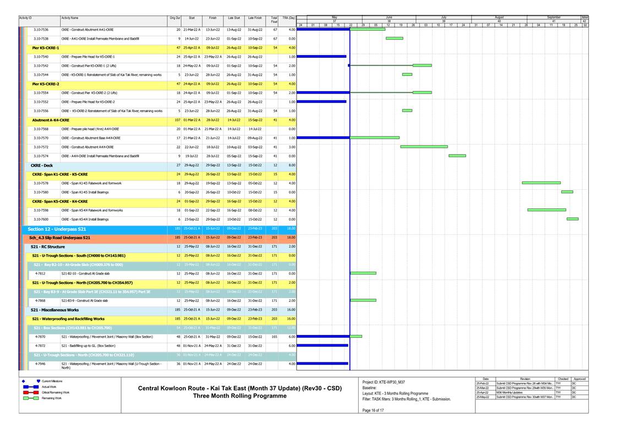Click the August month in timescale header
Screen dimensions: 624x440
pos(499,17)
